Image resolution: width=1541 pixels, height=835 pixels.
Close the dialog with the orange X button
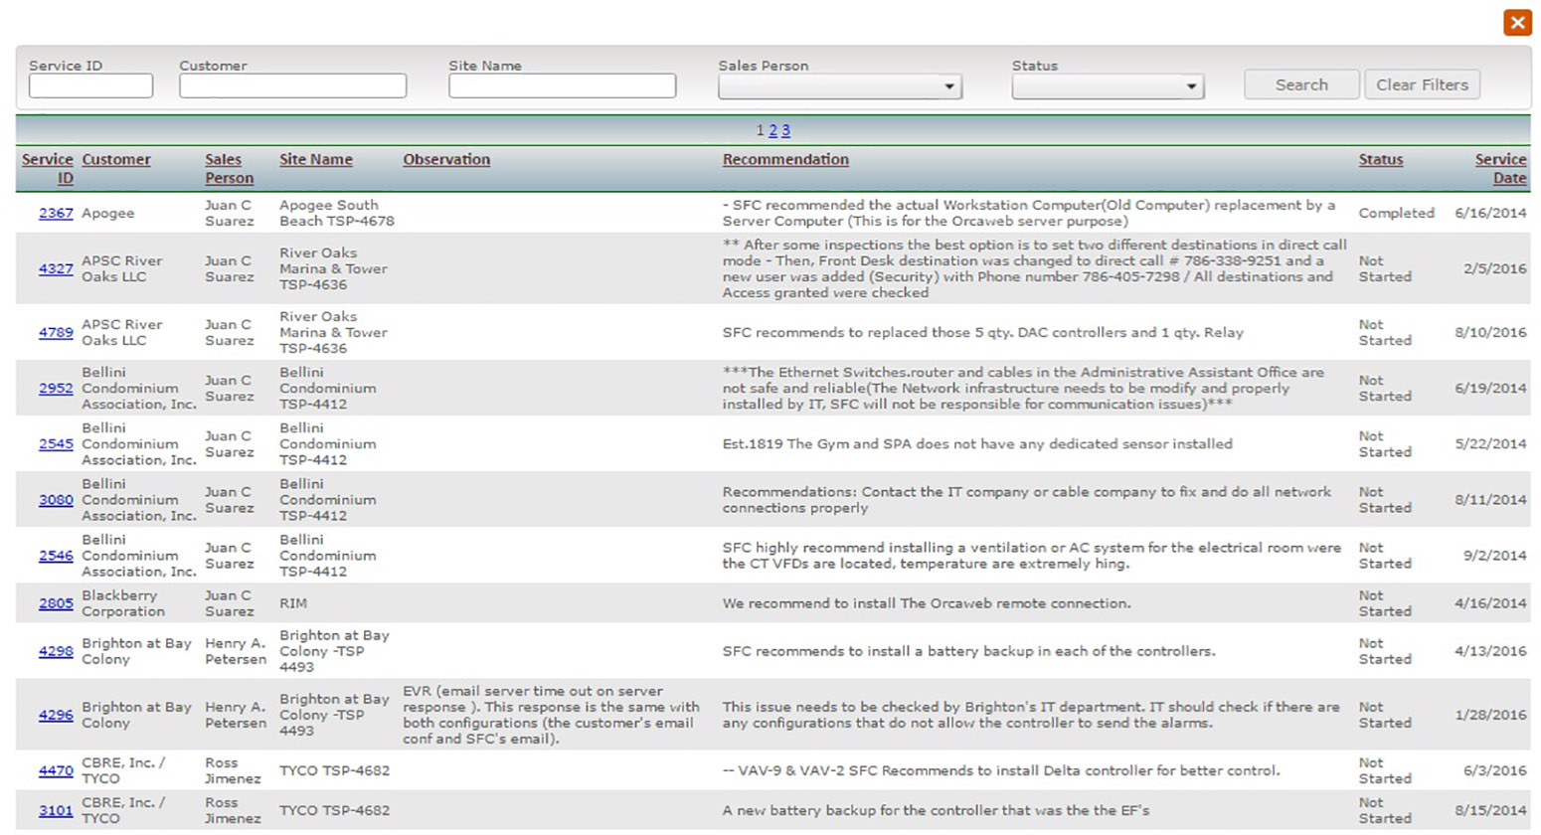[x=1516, y=22]
